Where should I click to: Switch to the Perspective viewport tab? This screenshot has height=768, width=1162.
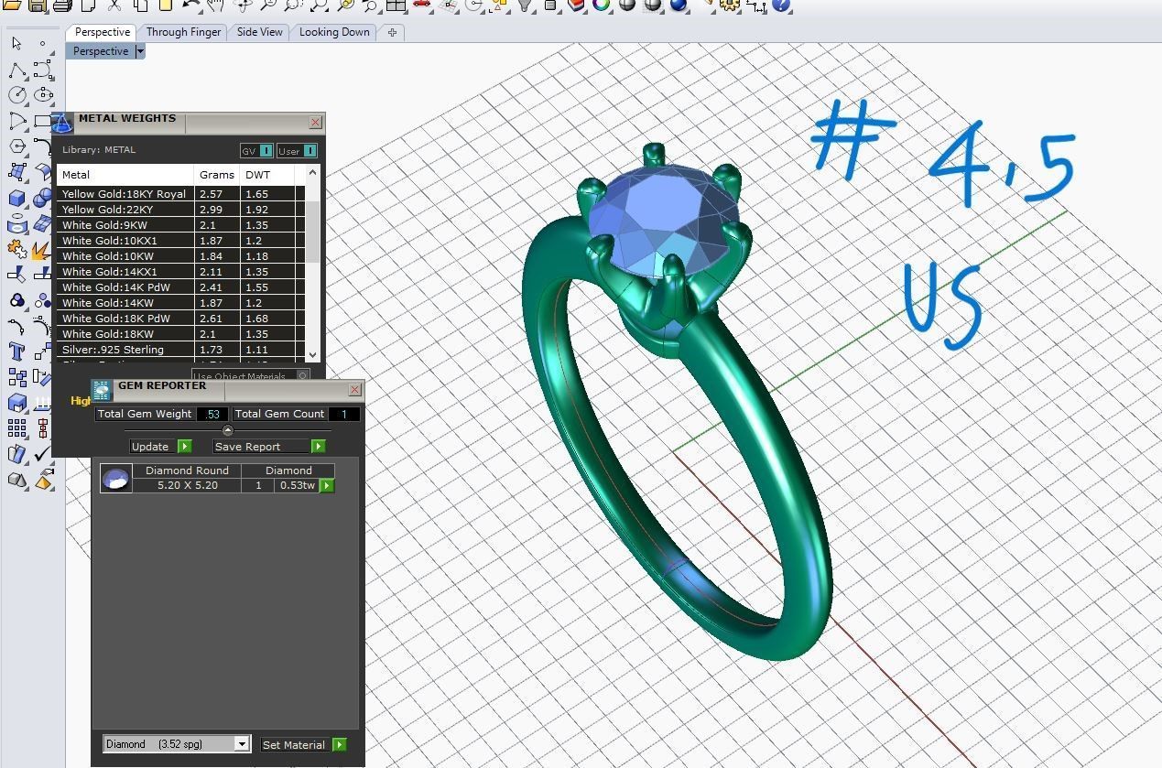click(103, 32)
